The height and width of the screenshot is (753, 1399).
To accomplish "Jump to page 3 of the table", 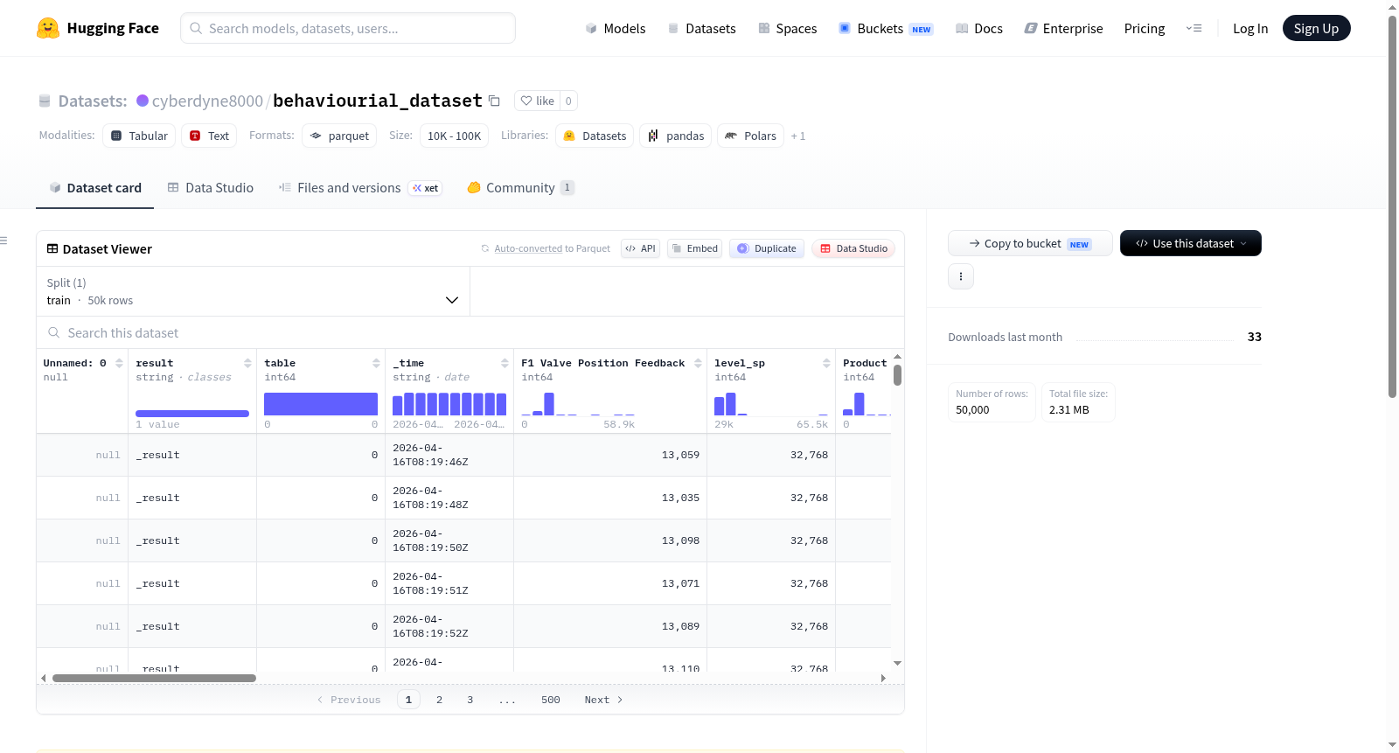I will 470,700.
